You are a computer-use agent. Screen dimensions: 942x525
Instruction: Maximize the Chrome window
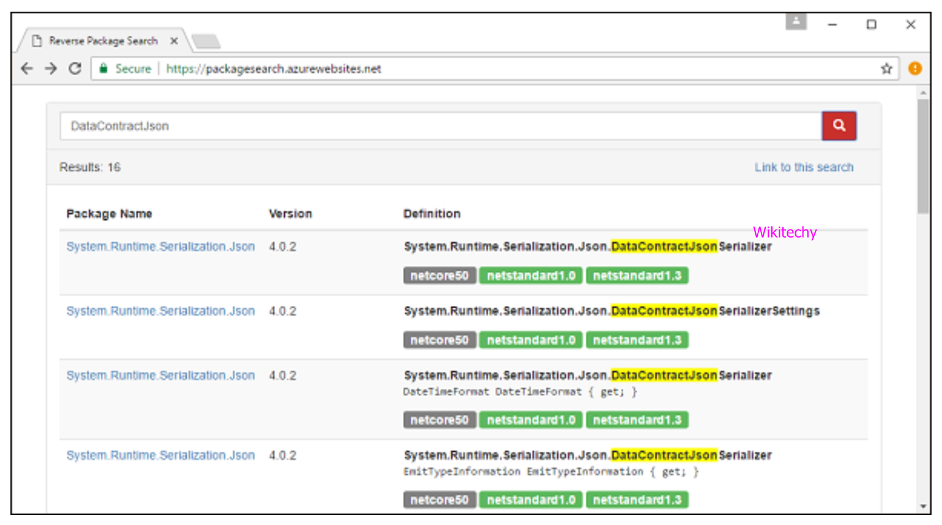(871, 25)
